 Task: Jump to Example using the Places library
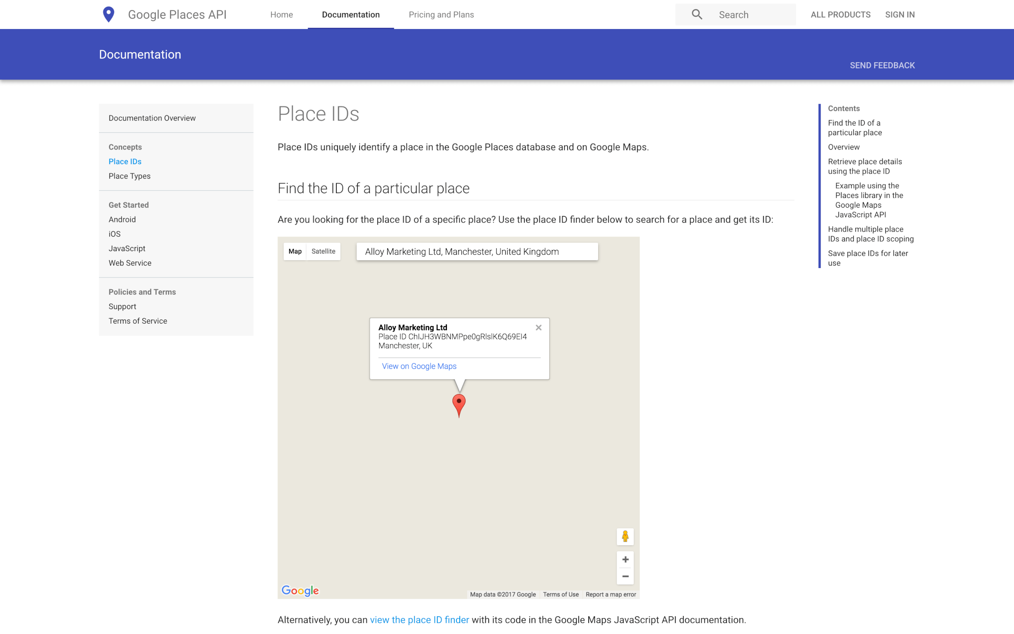click(869, 200)
